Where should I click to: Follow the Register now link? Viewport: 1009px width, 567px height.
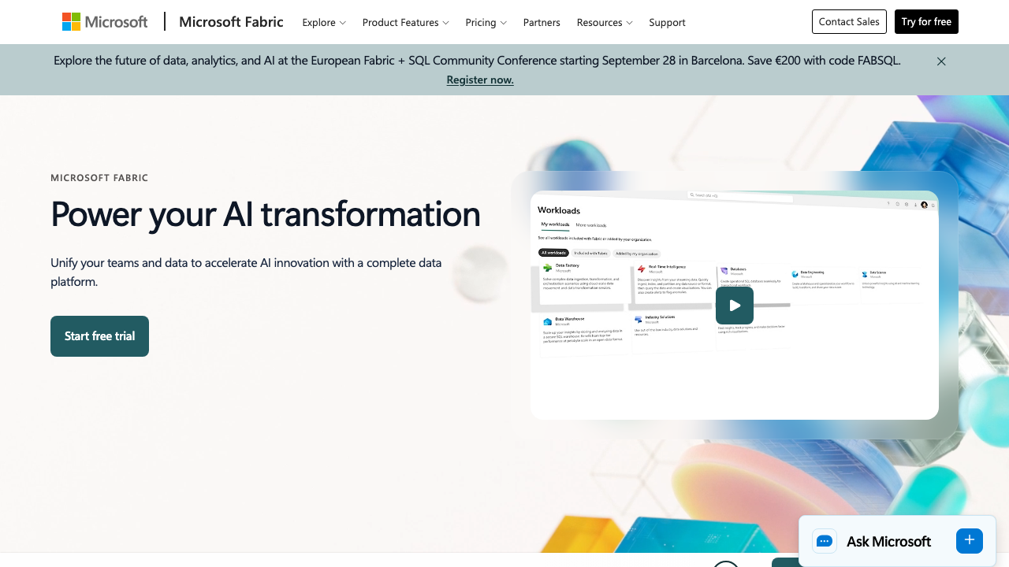click(x=480, y=80)
